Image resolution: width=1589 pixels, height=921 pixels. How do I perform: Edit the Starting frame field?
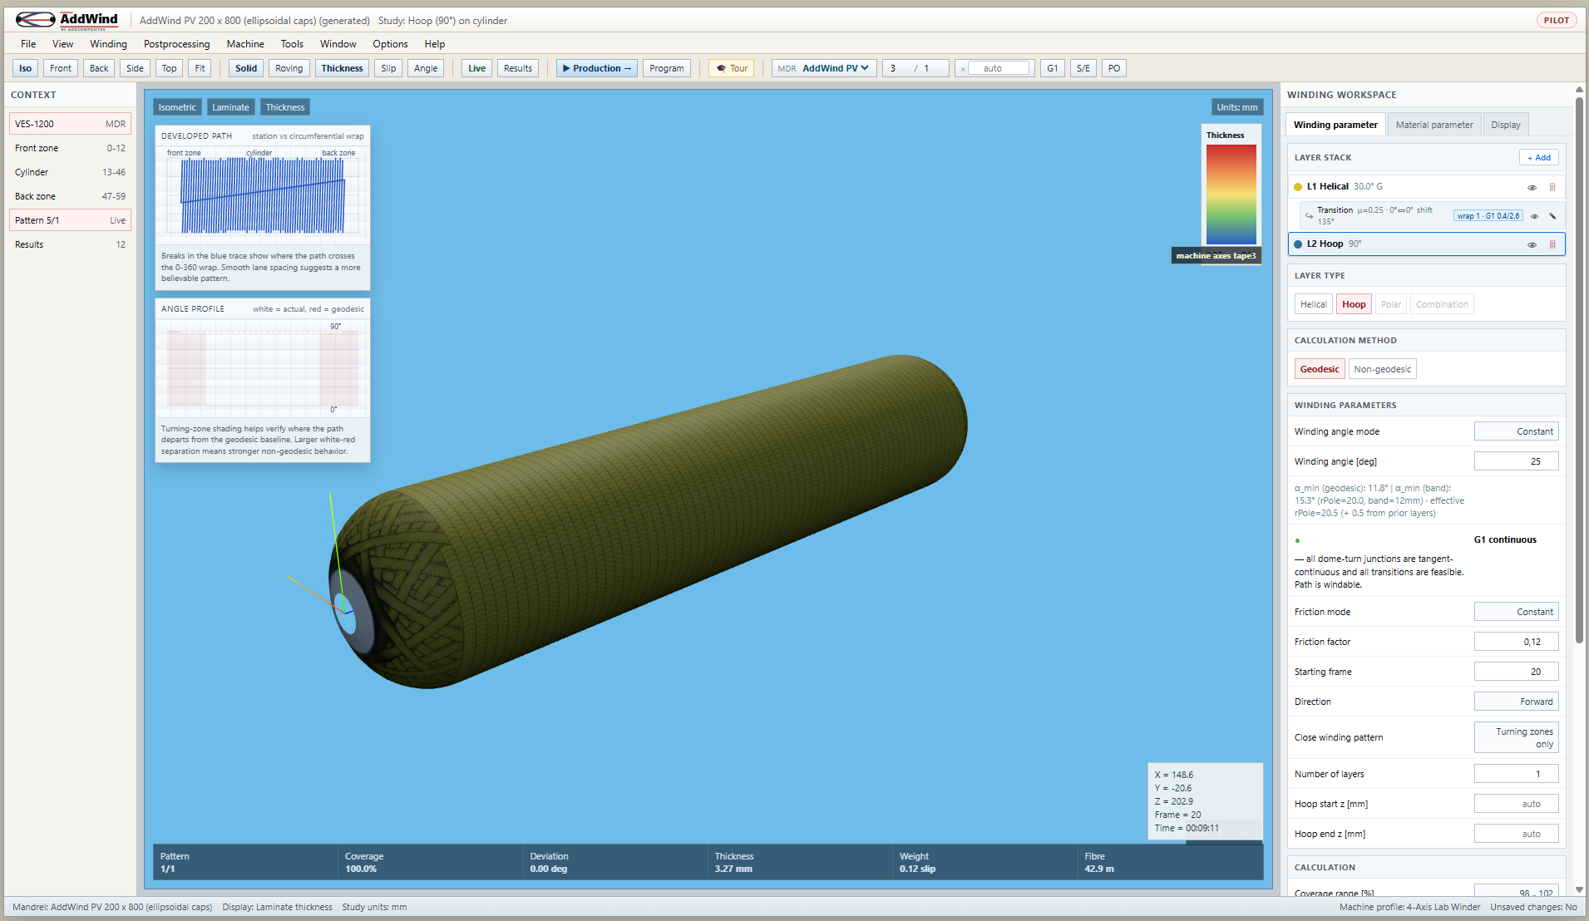[x=1516, y=672]
